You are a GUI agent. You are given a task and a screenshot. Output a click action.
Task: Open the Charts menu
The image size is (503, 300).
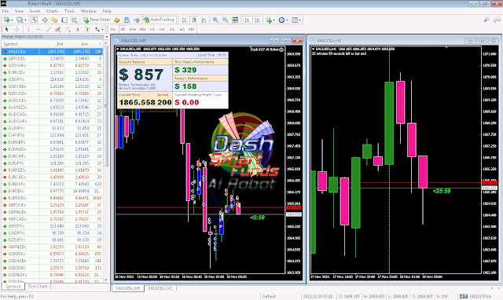pyautogui.click(x=52, y=11)
